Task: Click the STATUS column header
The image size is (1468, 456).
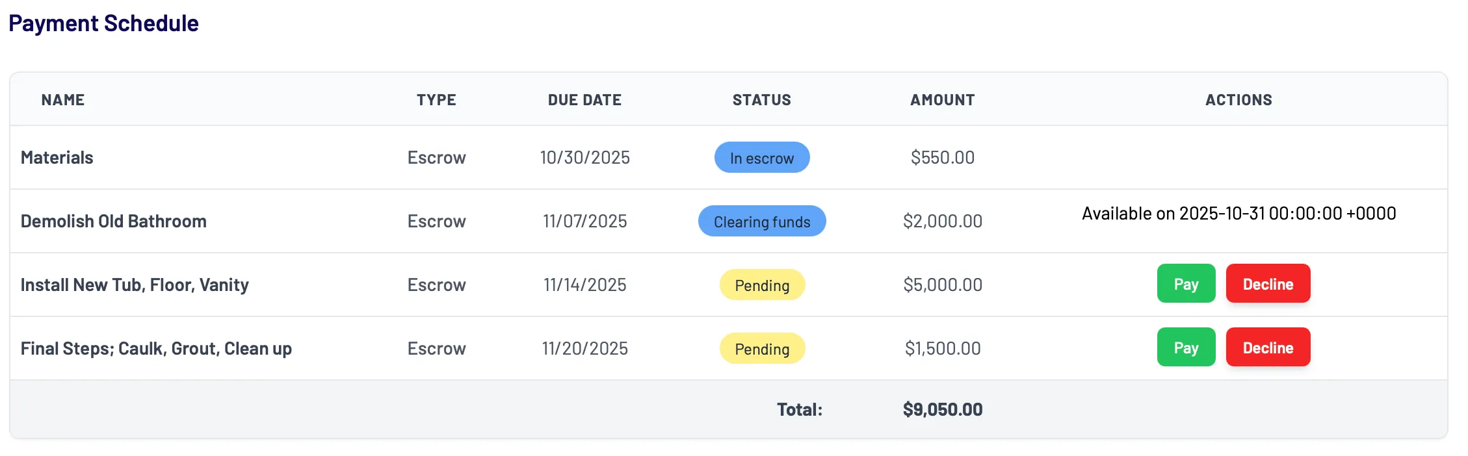Action: tap(761, 99)
